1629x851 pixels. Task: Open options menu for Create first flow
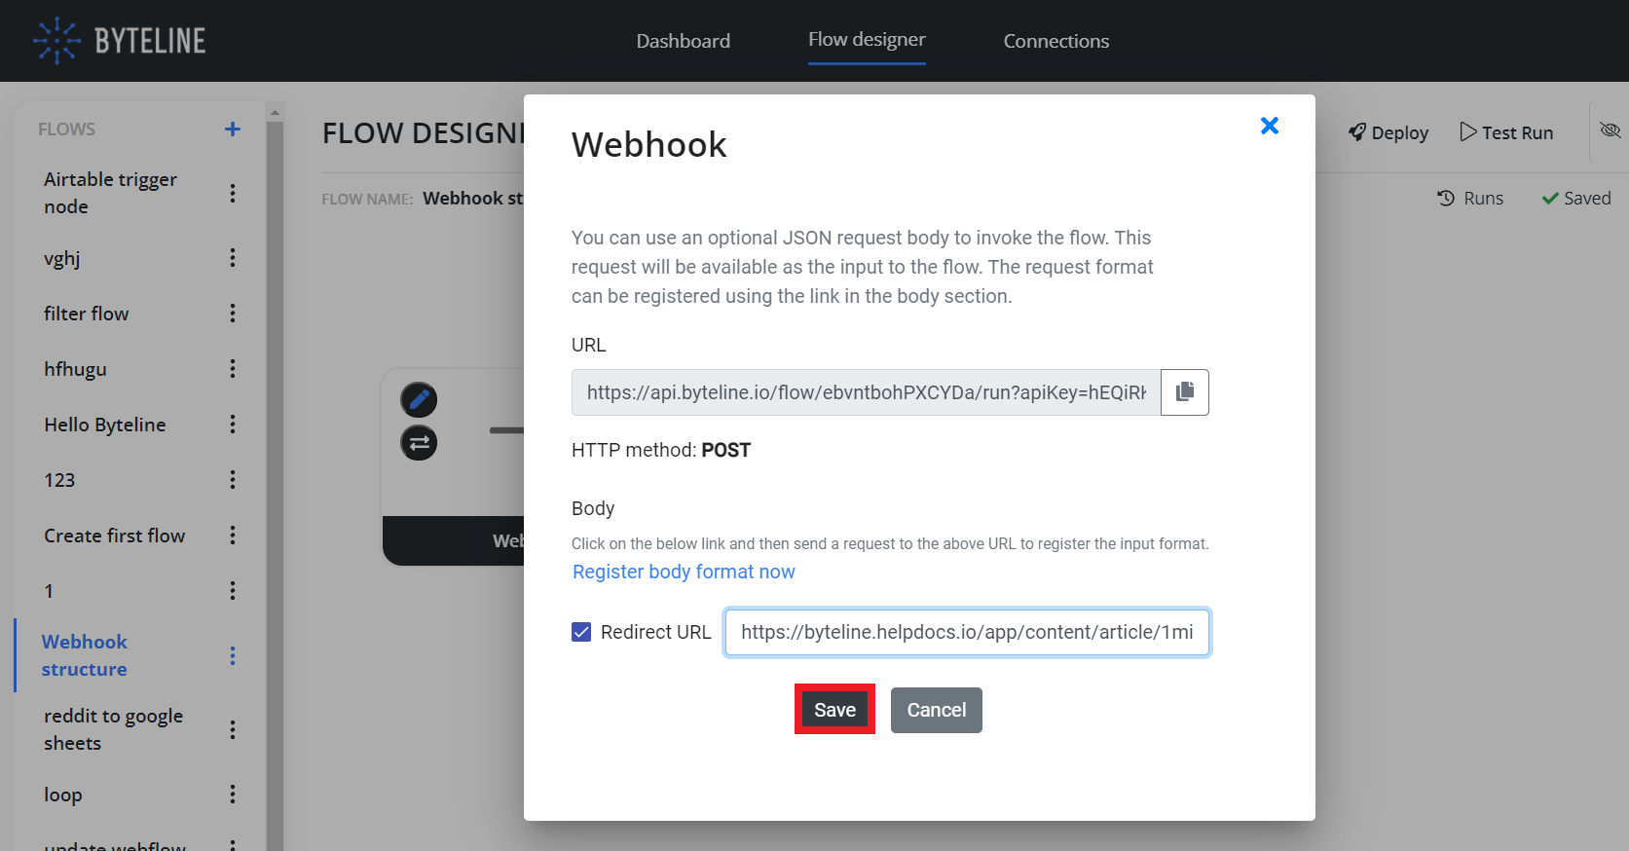(233, 536)
